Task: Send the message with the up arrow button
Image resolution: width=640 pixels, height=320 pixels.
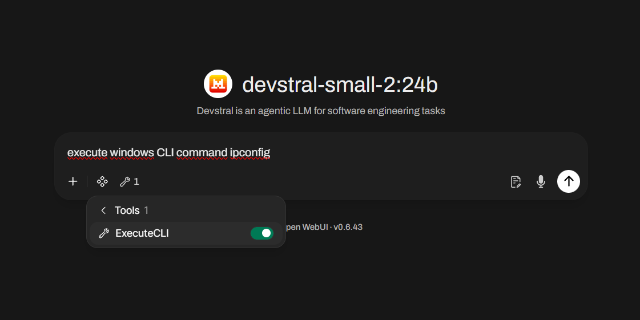Action: click(568, 181)
